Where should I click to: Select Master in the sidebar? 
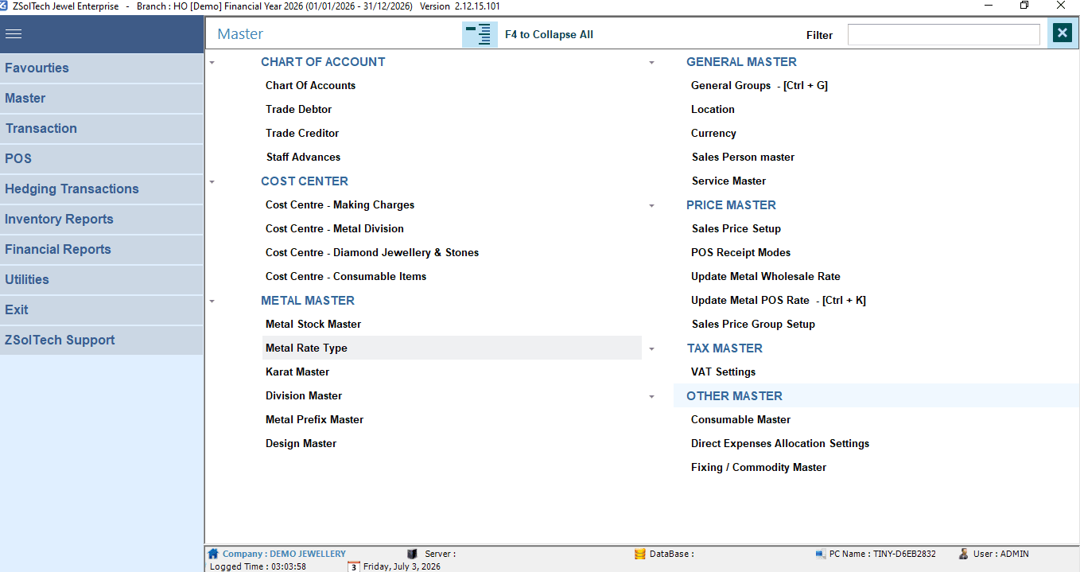102,99
